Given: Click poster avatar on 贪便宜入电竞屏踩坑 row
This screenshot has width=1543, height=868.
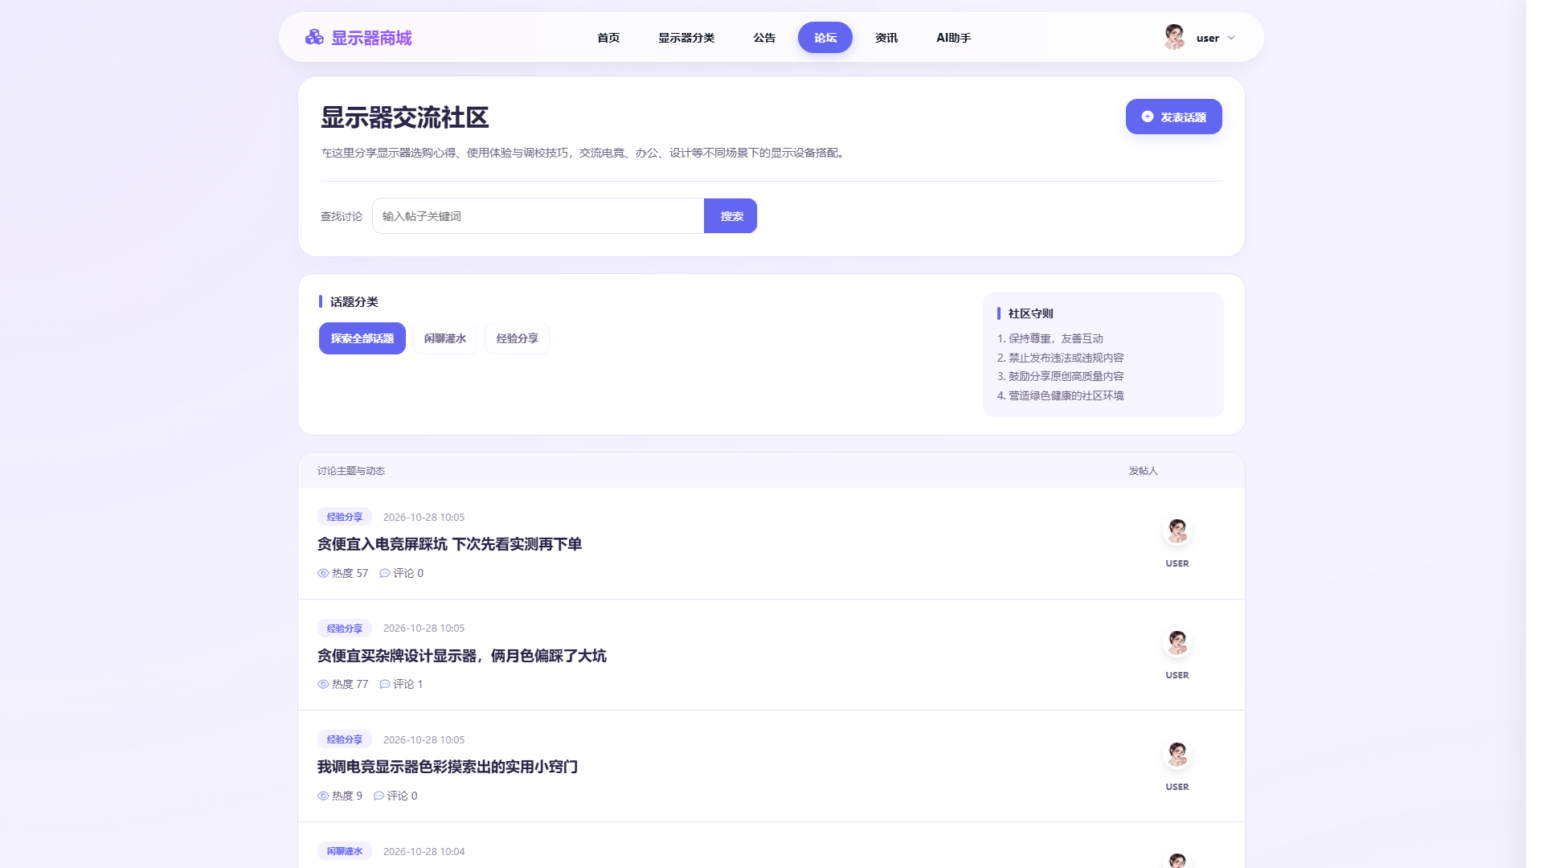Looking at the screenshot, I should coord(1177,531).
